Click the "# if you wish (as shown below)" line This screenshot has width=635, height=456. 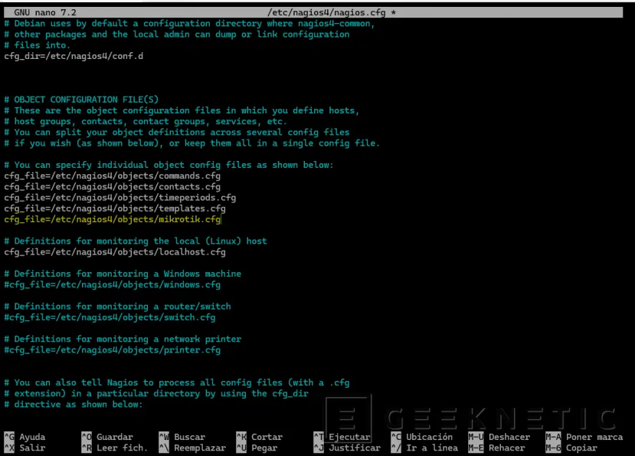coord(192,143)
